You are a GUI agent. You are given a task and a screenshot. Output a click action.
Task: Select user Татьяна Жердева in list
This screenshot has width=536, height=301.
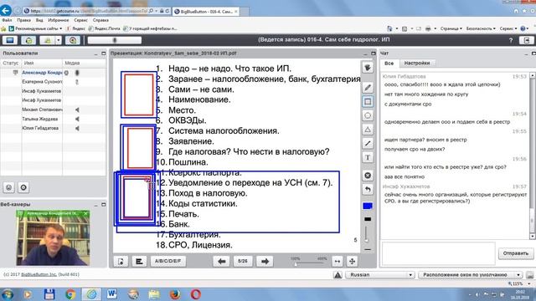[x=39, y=119]
